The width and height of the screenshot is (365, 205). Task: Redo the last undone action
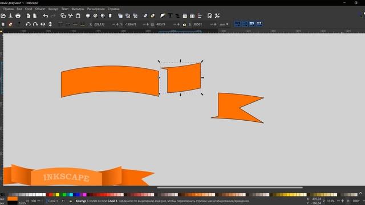tap(53, 16)
